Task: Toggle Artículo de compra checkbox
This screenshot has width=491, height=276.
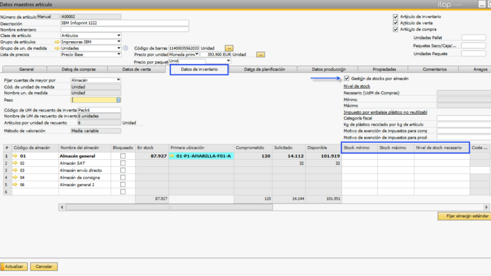Action: 396,29
